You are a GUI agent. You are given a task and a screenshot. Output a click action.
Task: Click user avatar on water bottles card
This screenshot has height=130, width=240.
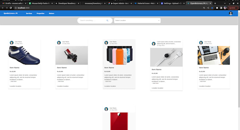click(106, 43)
